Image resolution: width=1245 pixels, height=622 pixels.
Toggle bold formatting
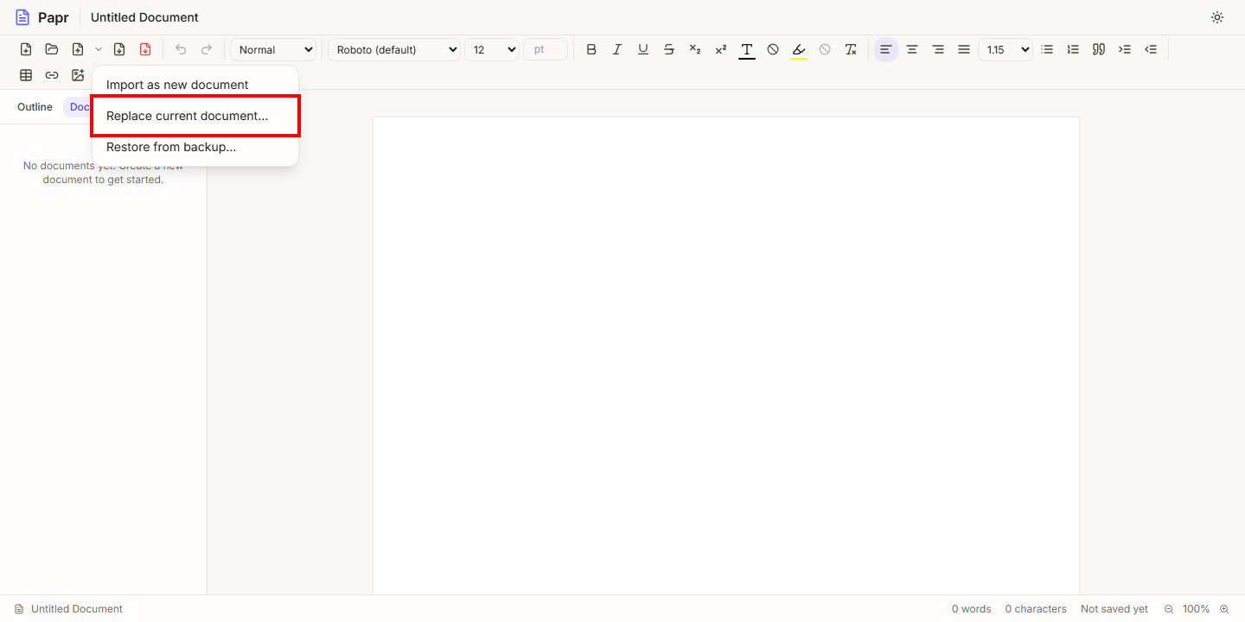click(x=591, y=49)
